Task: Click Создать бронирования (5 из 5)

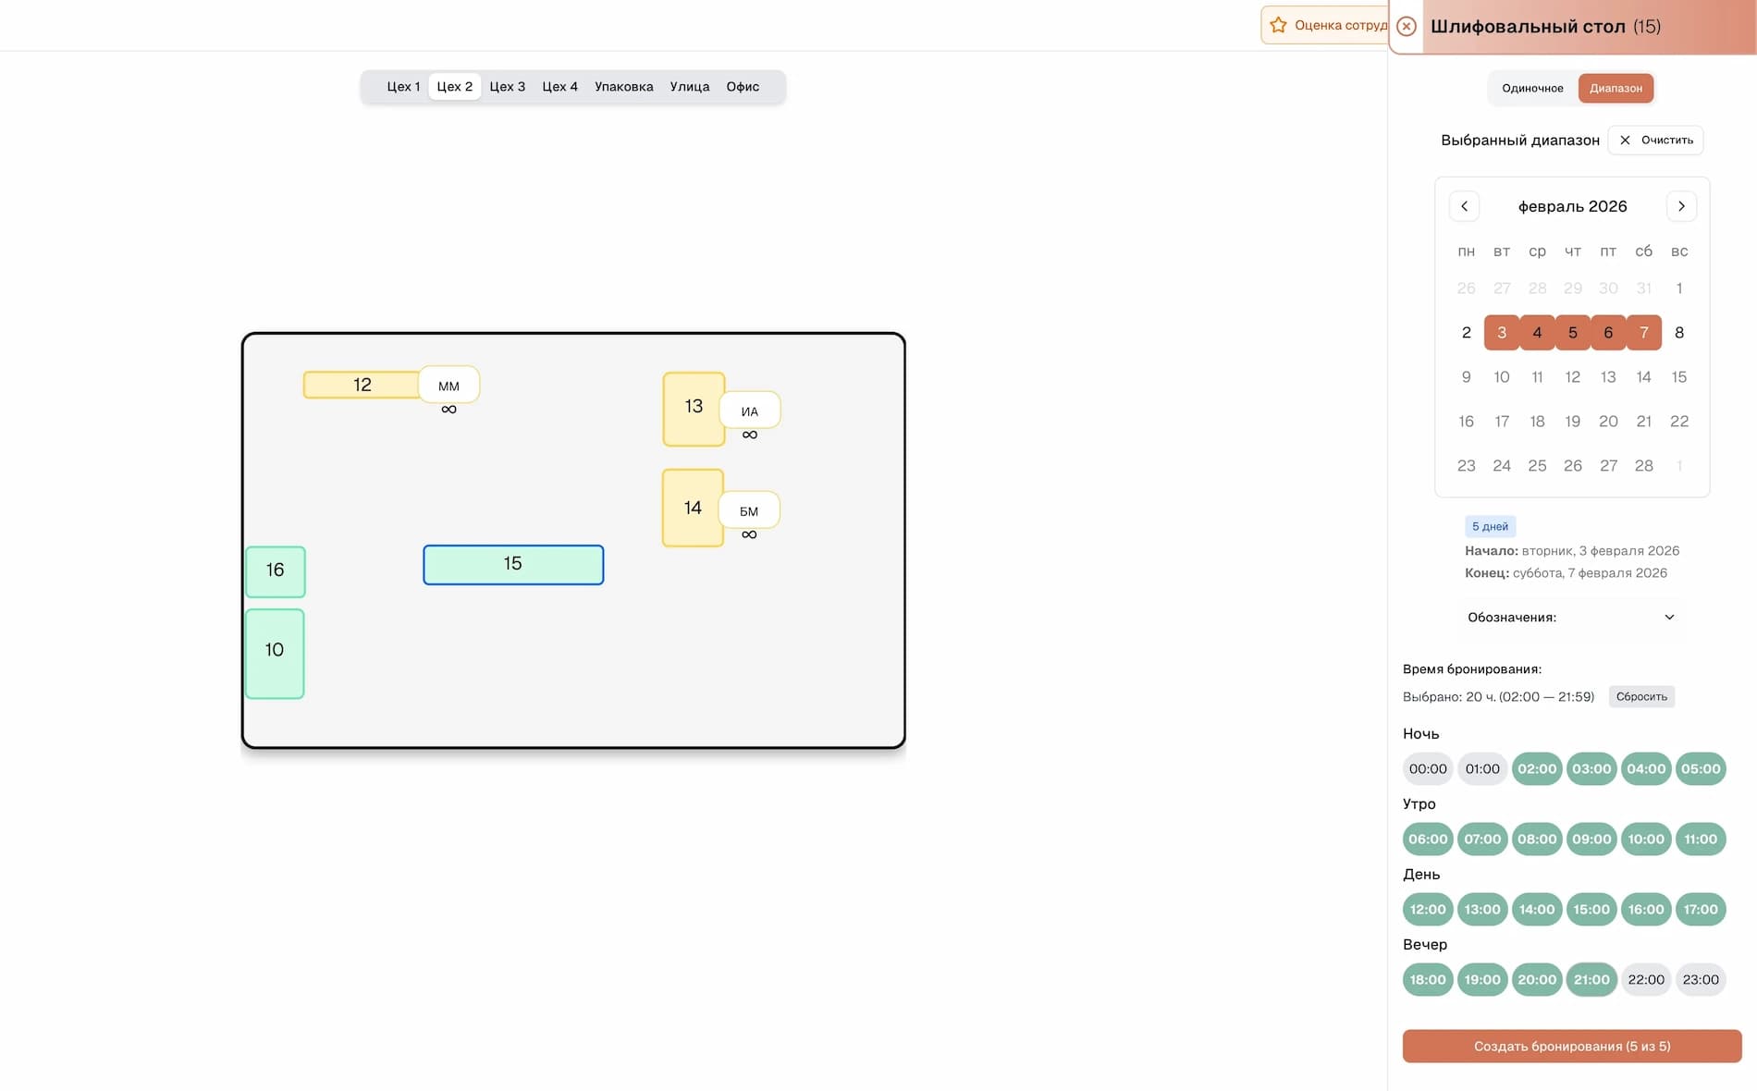Action: [x=1572, y=1046]
